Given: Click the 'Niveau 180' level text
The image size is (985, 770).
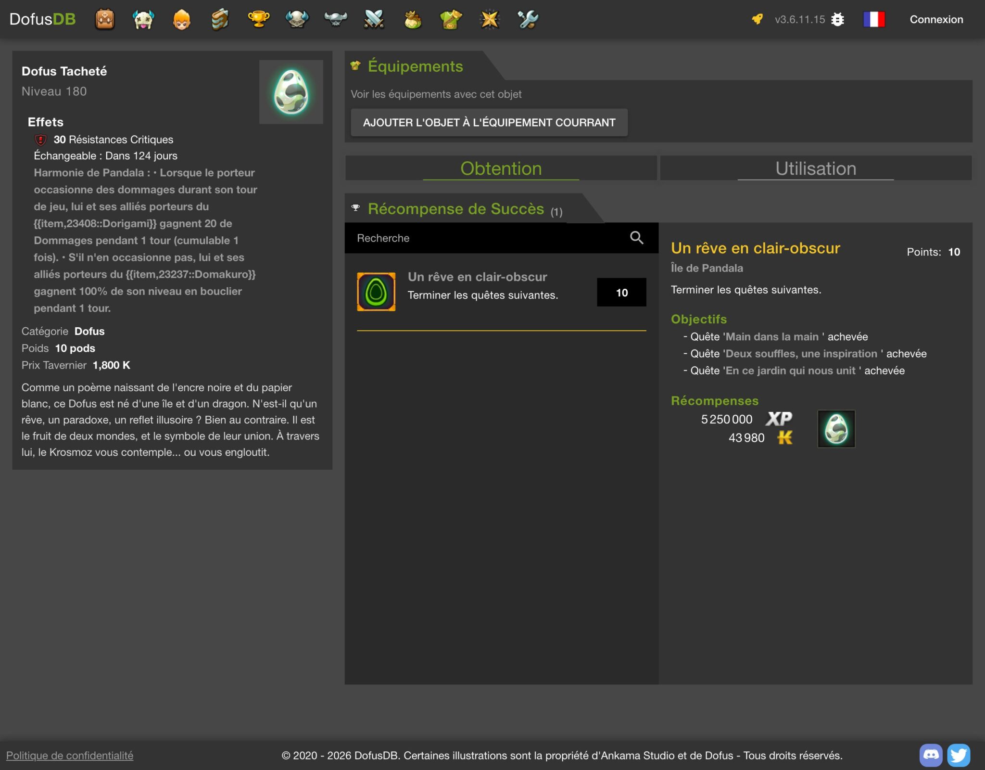Looking at the screenshot, I should click(x=54, y=91).
